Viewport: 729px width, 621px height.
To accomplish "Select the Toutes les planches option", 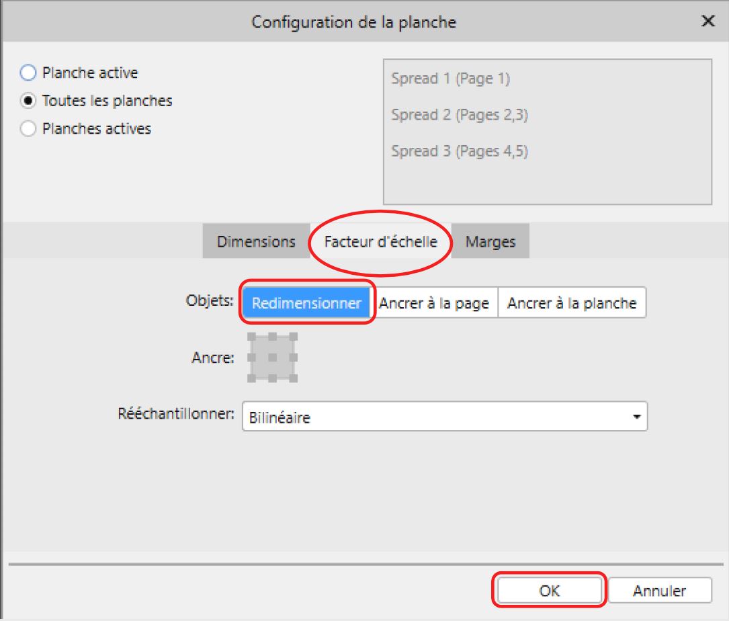I will (28, 101).
